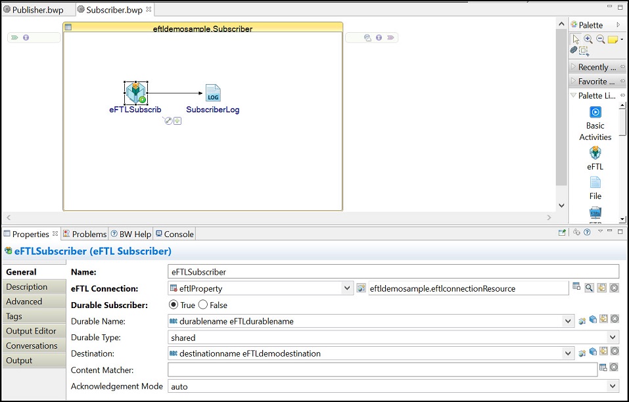
Task: Open the Tags properties section
Action: coord(34,316)
